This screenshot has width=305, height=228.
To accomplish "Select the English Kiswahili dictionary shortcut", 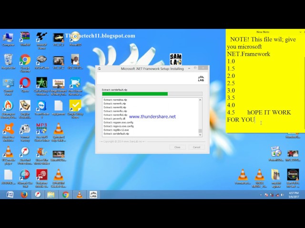I will click(x=25, y=109).
